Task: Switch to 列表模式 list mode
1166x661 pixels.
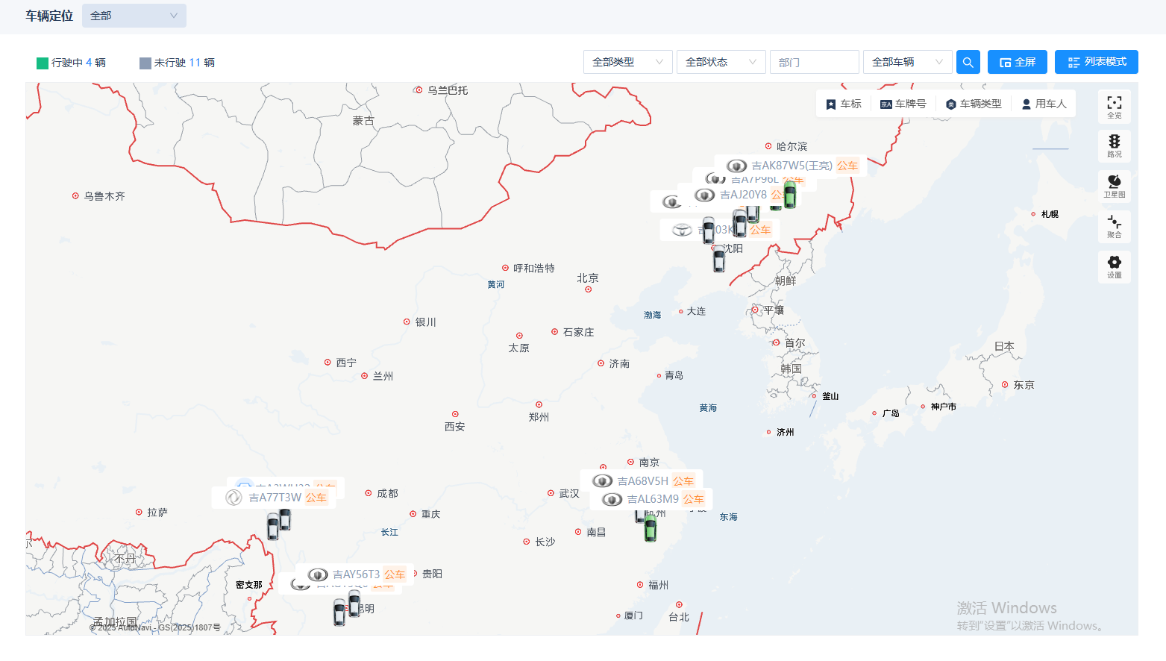Action: click(1096, 62)
